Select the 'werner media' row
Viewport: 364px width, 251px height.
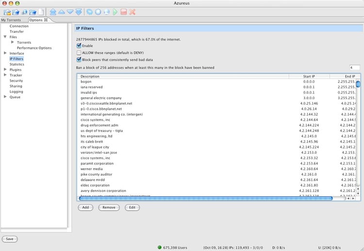point(216,169)
